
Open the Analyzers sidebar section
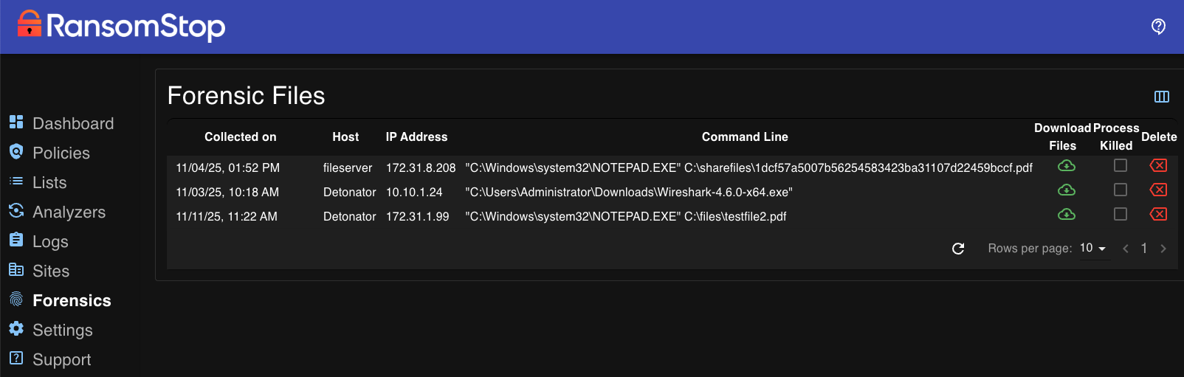click(69, 212)
